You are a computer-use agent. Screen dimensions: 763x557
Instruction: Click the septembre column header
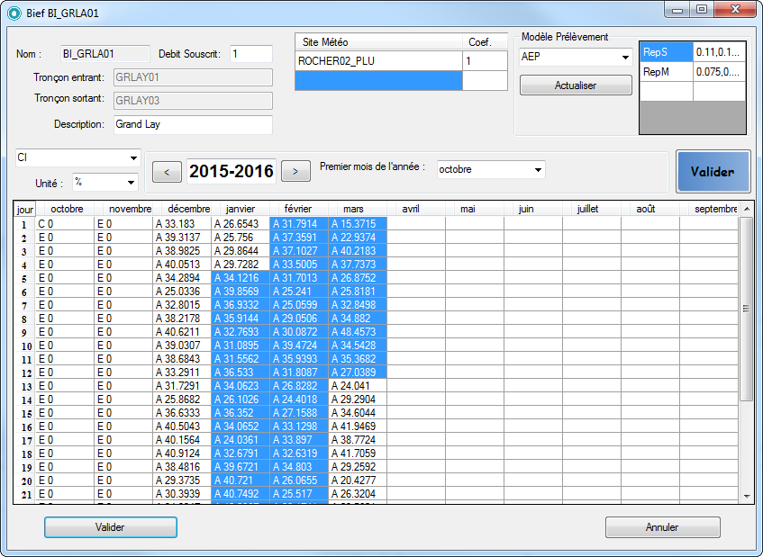pyautogui.click(x=709, y=209)
